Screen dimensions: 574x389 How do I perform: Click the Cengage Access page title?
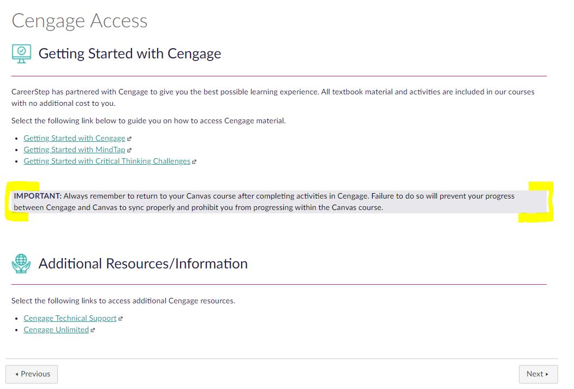pos(80,21)
